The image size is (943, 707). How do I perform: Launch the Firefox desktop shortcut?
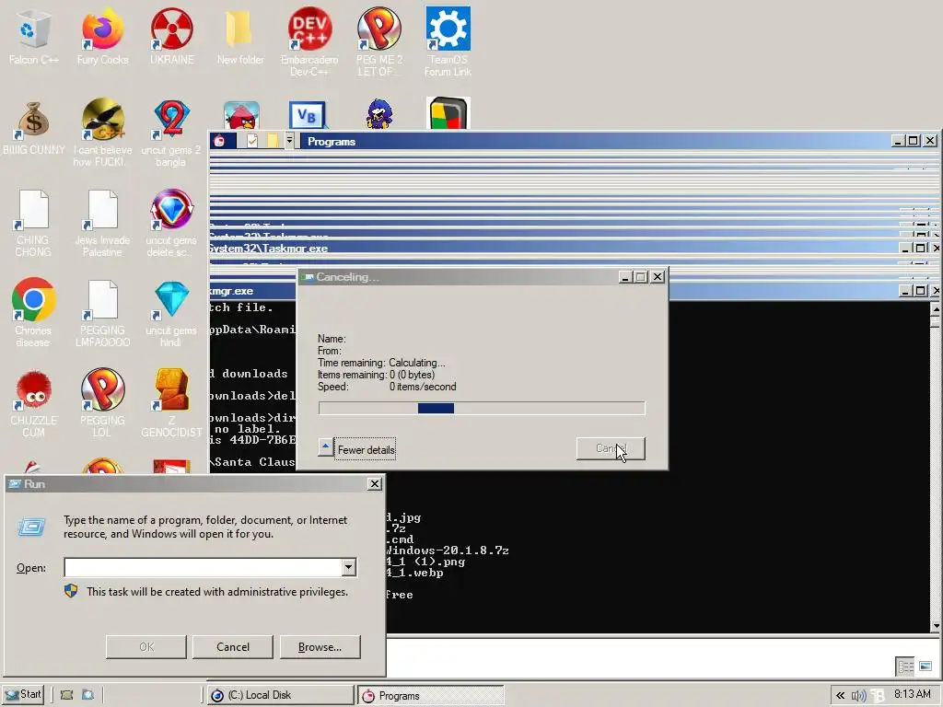[102, 29]
